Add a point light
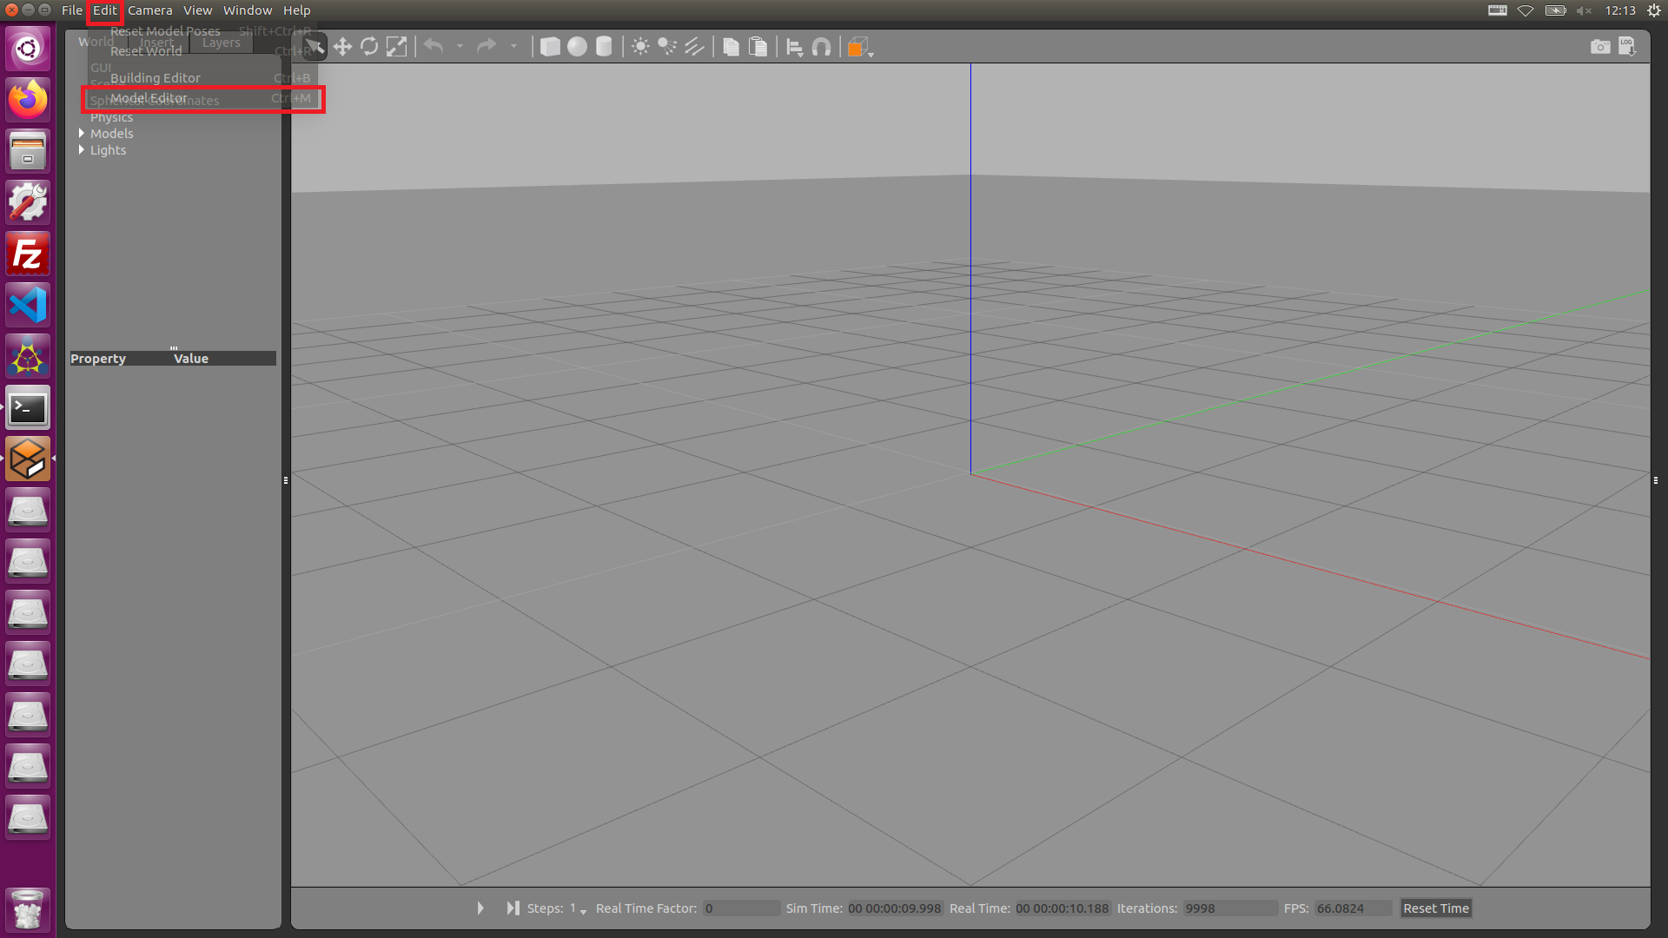 [x=640, y=47]
